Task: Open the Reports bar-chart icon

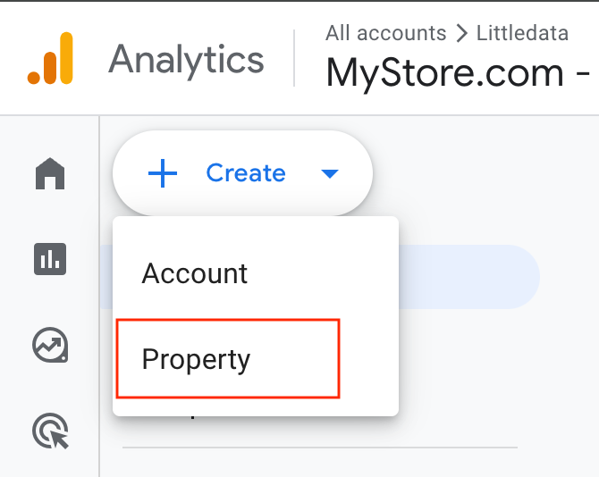Action: (50, 259)
